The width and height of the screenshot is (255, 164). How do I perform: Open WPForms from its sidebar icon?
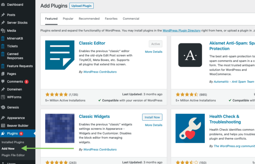coord(3,97)
